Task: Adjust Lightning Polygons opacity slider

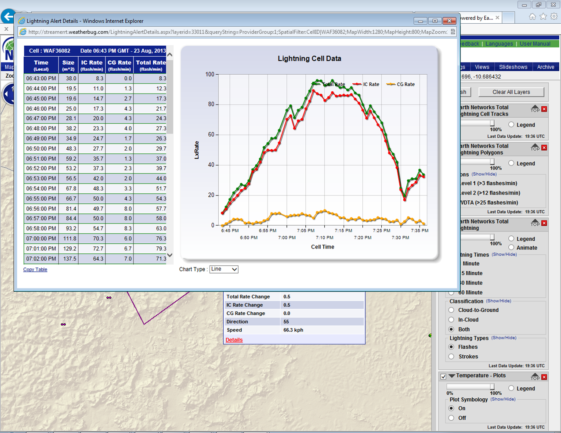Action: pos(492,162)
